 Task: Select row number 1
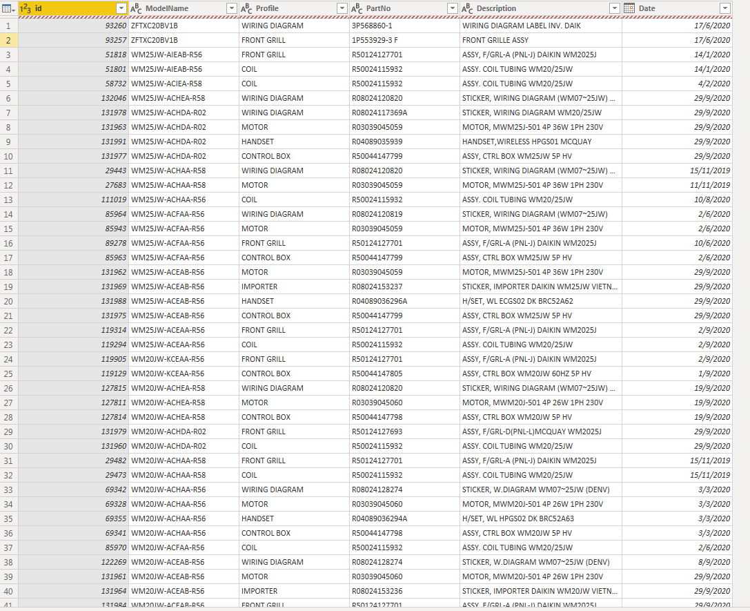(8, 26)
